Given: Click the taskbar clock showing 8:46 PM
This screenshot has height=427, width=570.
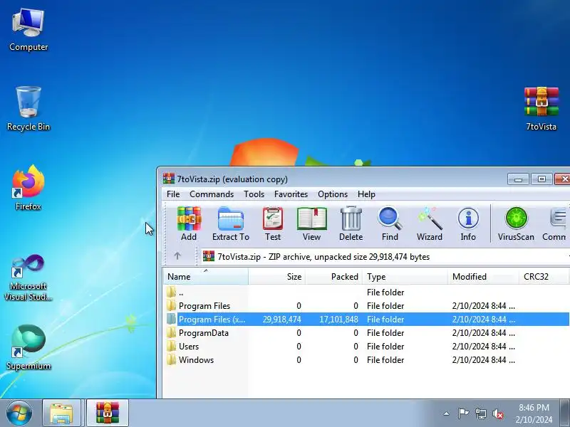Looking at the screenshot, I should coord(534,413).
